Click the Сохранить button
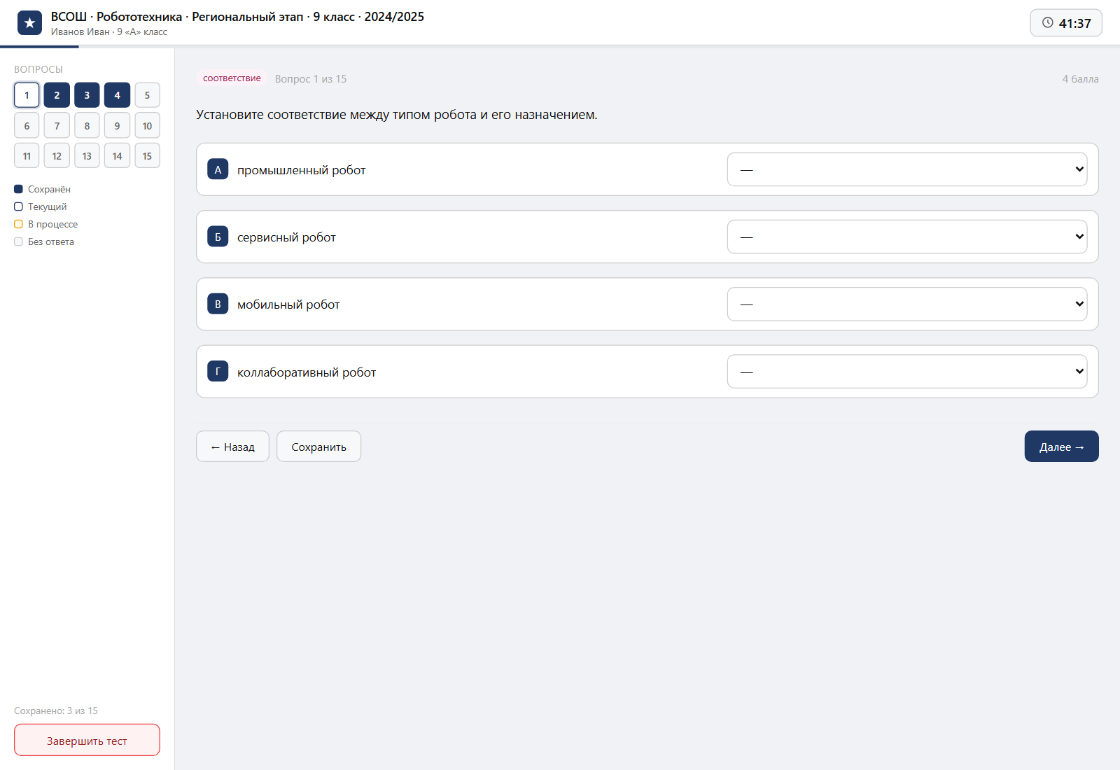This screenshot has width=1120, height=770. tap(318, 447)
